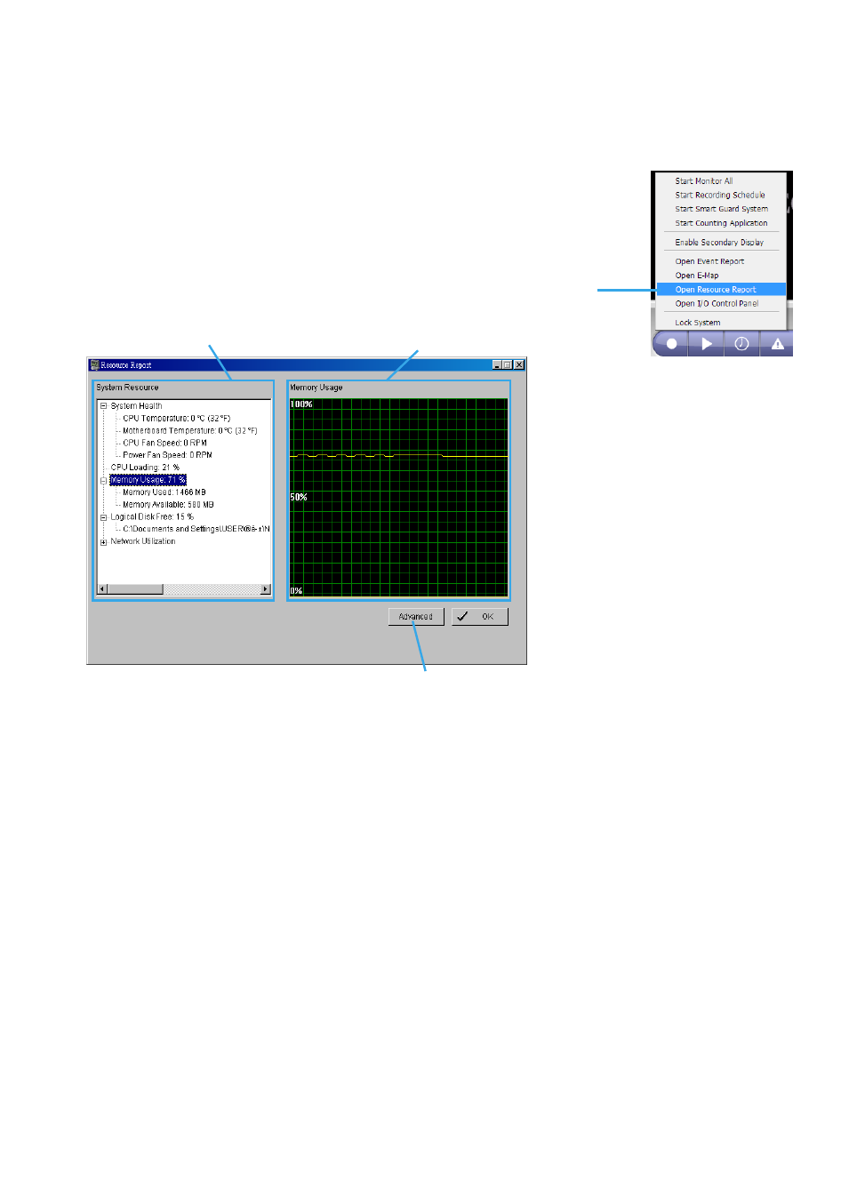
Task: Select Network Utilization tree item
Action: [x=143, y=541]
